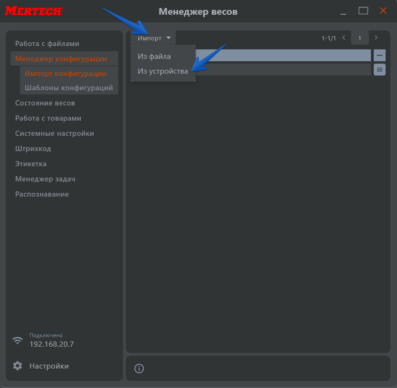
Task: Open the Менеджер задач section
Action: click(45, 179)
